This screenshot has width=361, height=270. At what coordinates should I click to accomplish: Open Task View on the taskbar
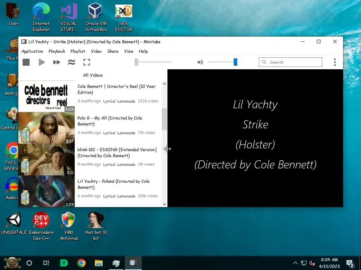coord(46,263)
